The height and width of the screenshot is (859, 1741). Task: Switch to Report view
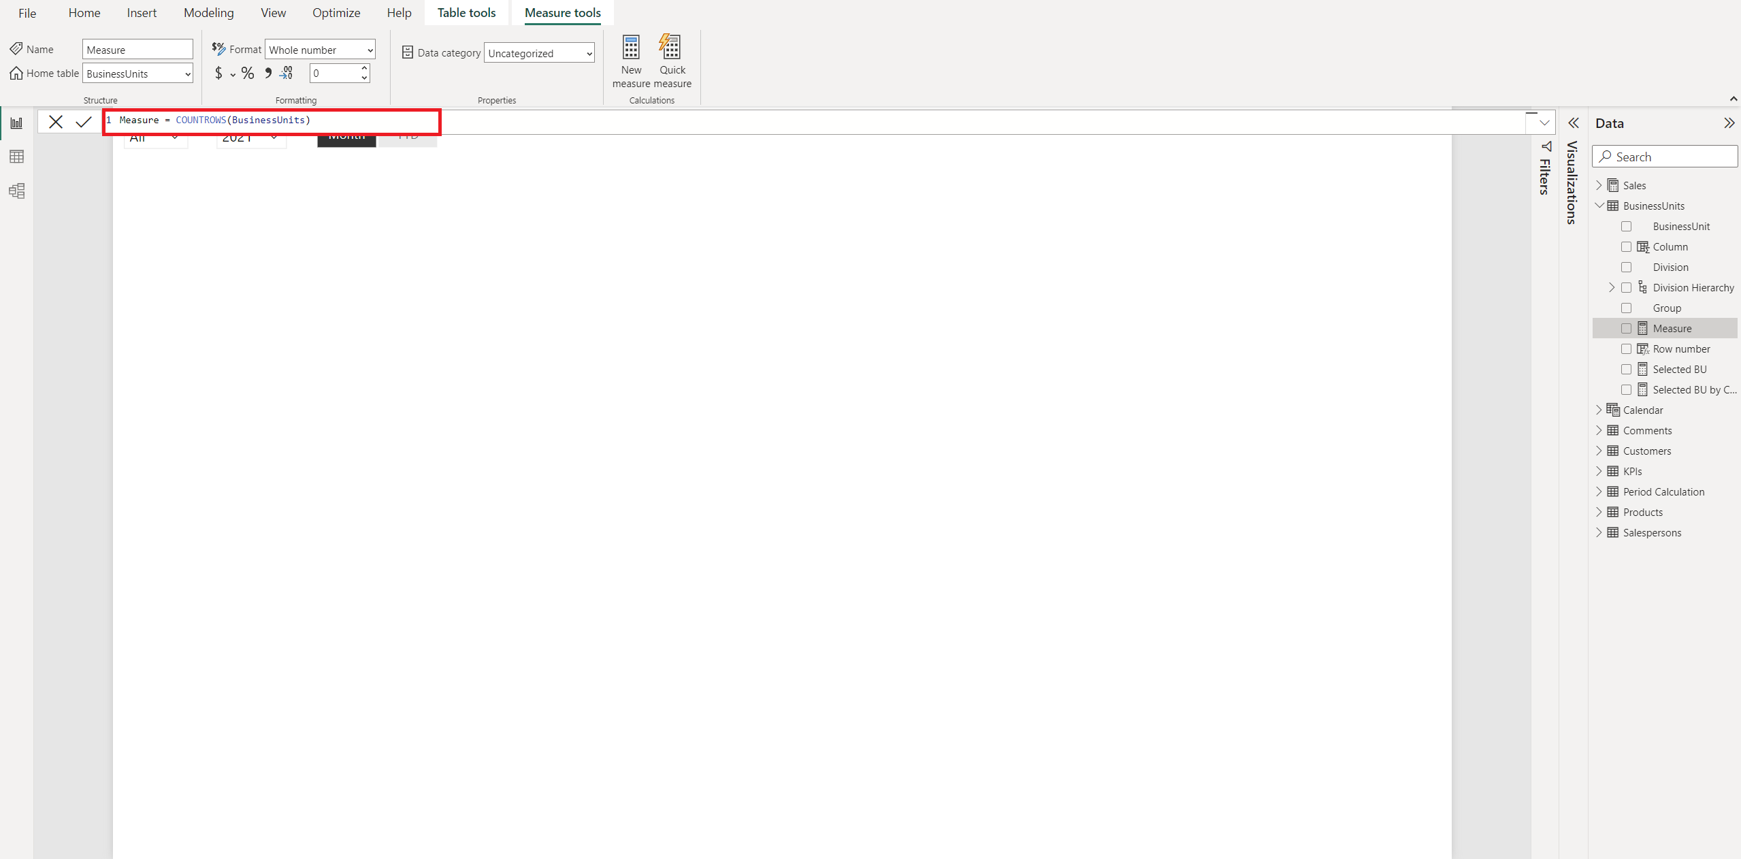tap(16, 123)
